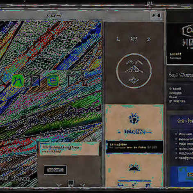193x193 pixels.
Task: Select the first item in the dark sidebar list
Action: coord(175,89)
